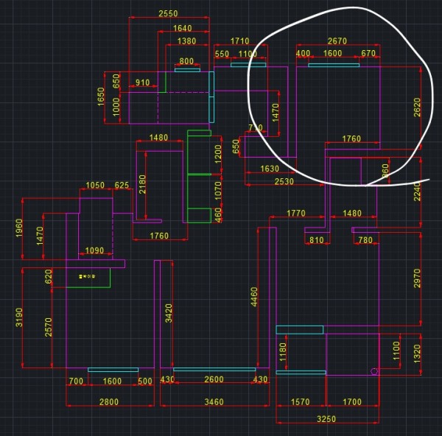The width and height of the screenshot is (442, 436).
Task: Click the small magenta hexagon symbol
Action: click(374, 371)
